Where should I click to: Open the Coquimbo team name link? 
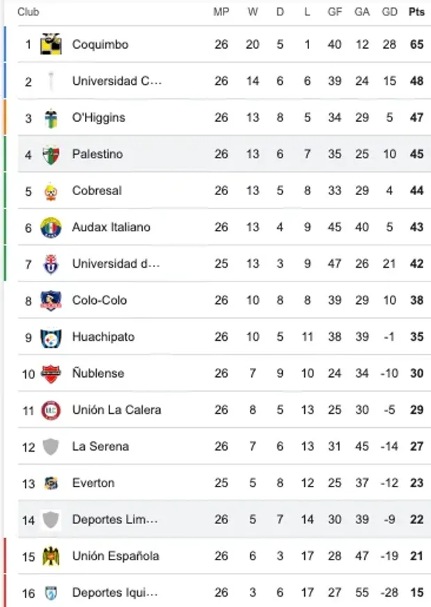pos(100,45)
